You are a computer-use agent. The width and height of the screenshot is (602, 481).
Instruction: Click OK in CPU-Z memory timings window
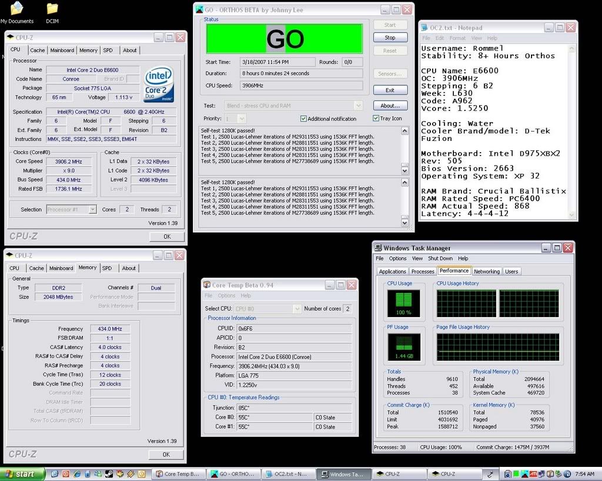tap(166, 455)
